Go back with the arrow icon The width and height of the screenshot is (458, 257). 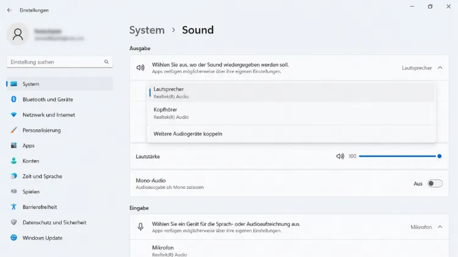(x=9, y=10)
